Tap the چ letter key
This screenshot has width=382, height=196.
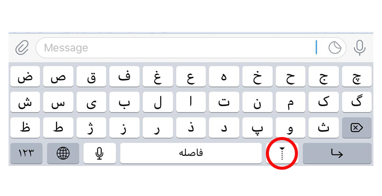point(357,76)
